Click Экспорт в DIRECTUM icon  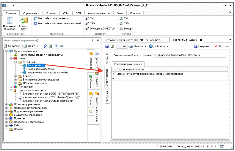(87, 28)
